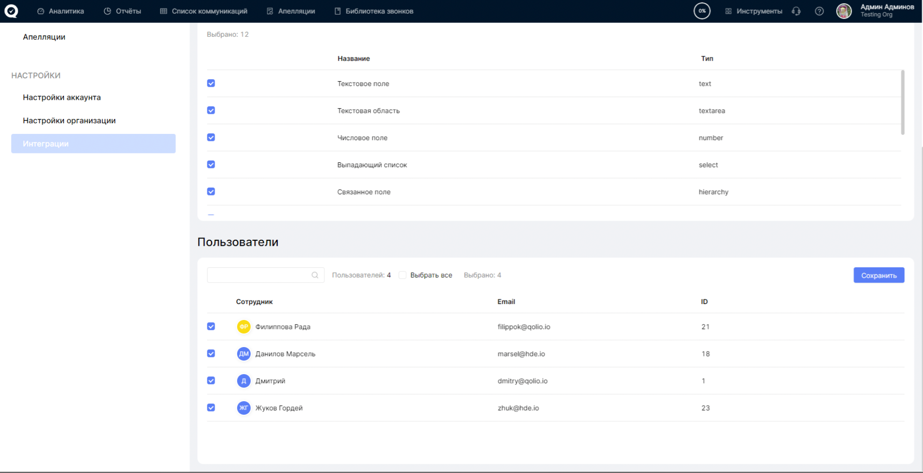Viewport: 923px width, 473px height.
Task: Uncheck the Текстовое поле checkbox
Action: pos(211,83)
